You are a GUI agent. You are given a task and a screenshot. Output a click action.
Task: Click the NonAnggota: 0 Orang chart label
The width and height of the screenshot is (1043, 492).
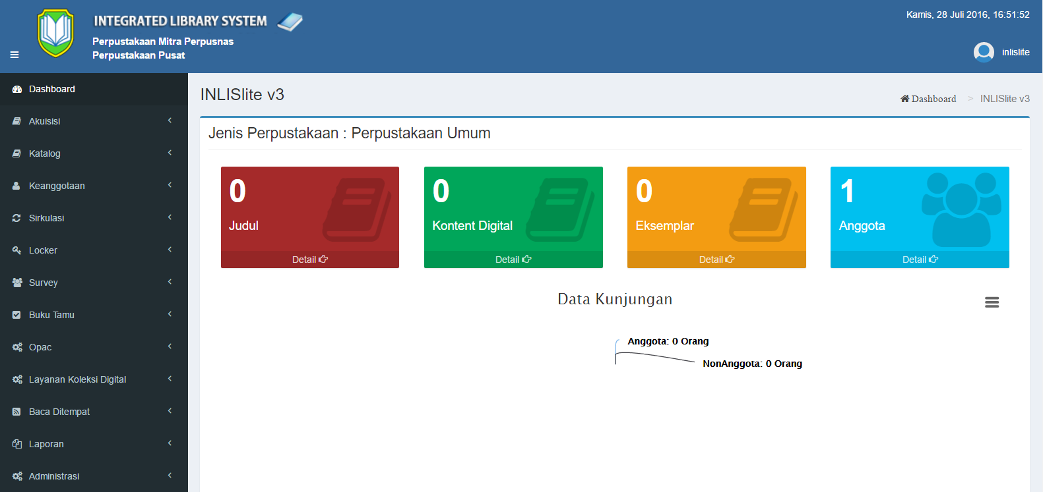pyautogui.click(x=753, y=364)
